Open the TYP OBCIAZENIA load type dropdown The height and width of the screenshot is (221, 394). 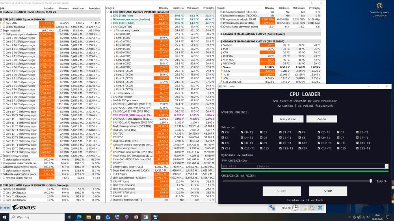(x=305, y=166)
